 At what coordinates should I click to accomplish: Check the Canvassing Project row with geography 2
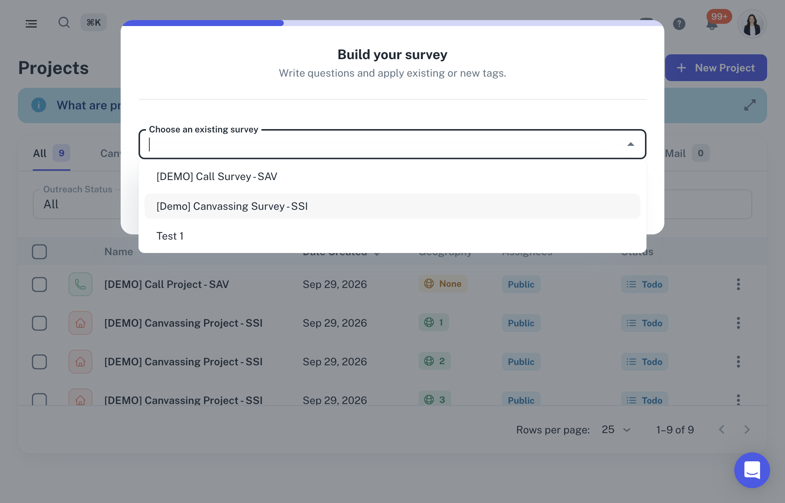39,362
